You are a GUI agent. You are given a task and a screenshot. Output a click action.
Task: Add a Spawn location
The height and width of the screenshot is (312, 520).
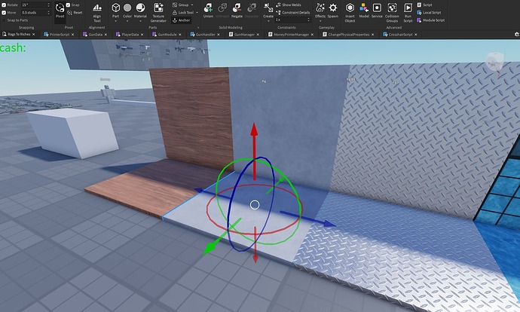[332, 11]
